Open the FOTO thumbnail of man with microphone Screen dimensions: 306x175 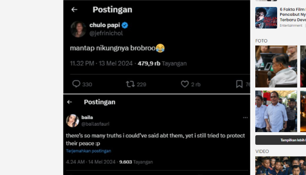pos(276,66)
